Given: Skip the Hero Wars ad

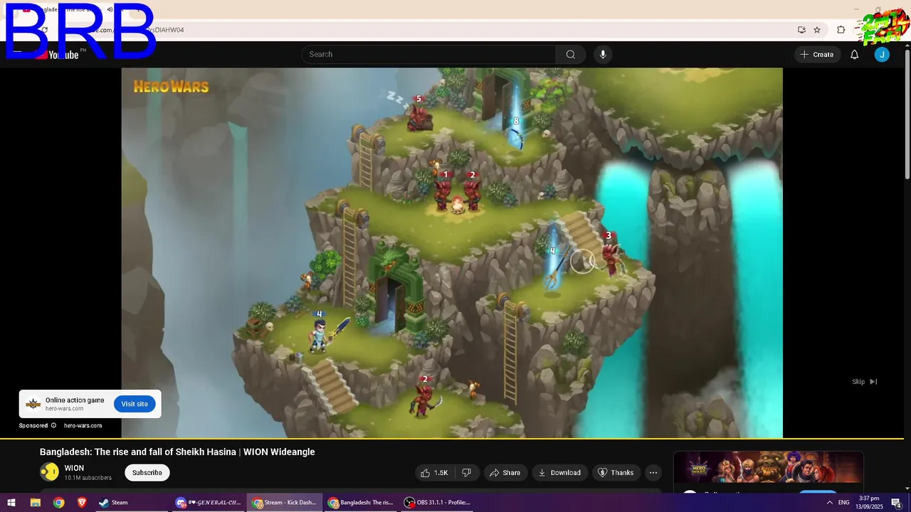Looking at the screenshot, I should tap(865, 382).
